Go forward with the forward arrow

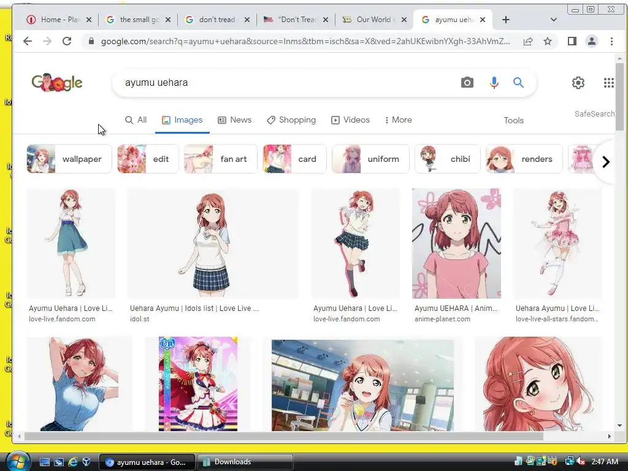47,41
